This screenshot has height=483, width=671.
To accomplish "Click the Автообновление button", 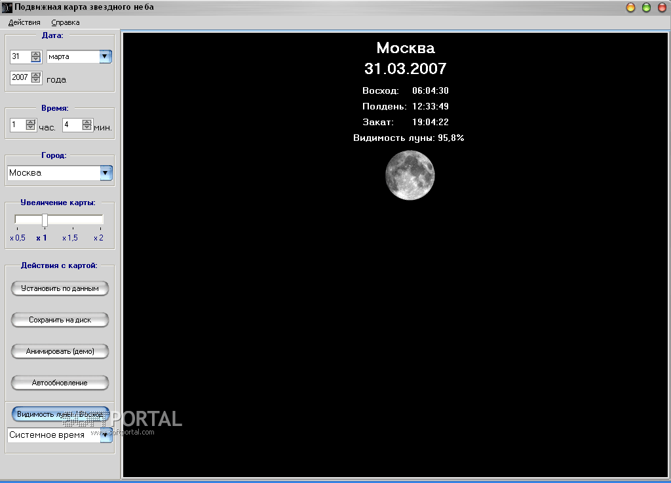I will click(60, 383).
